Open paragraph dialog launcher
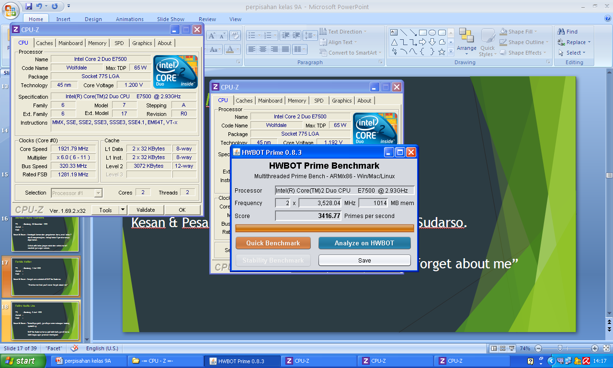Viewport: 613px width, 368px height. (x=381, y=62)
